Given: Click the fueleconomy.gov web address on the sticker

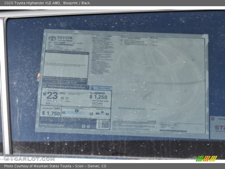Looking at the screenshot, I should coord(52,125).
